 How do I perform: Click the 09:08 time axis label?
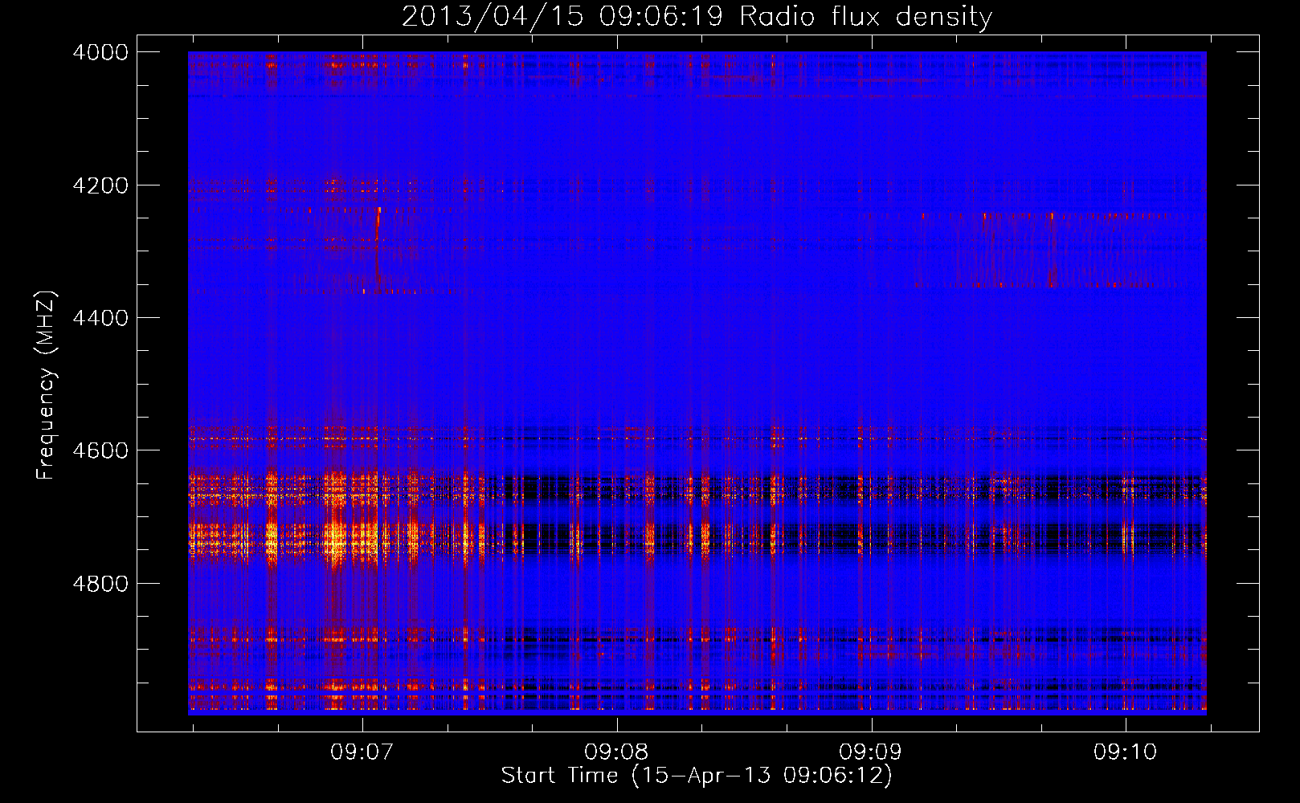pos(617,752)
